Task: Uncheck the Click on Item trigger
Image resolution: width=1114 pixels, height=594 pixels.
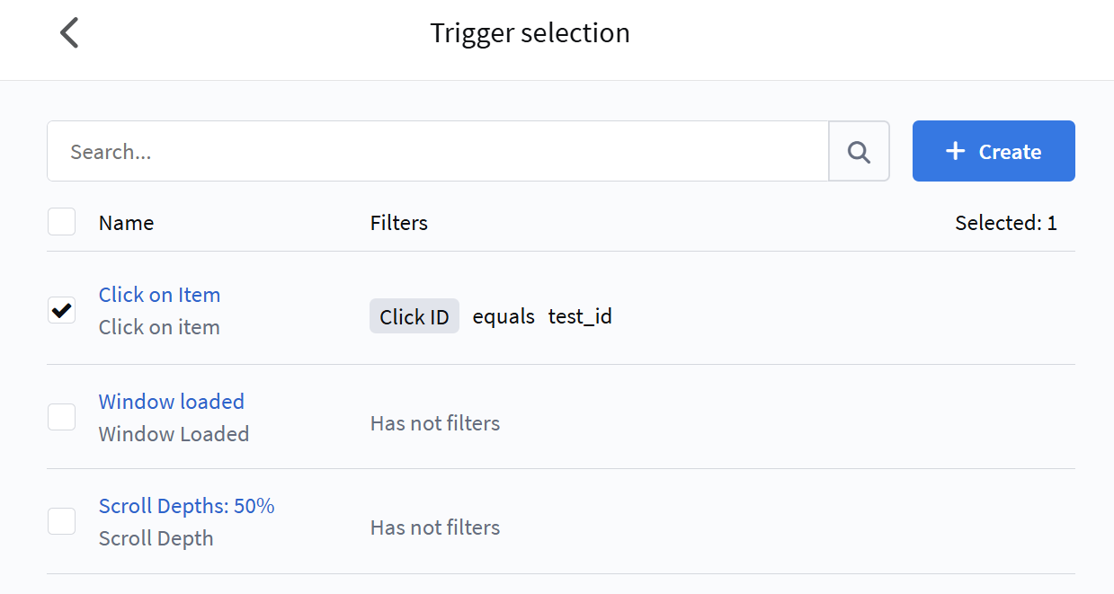Action: (x=61, y=310)
